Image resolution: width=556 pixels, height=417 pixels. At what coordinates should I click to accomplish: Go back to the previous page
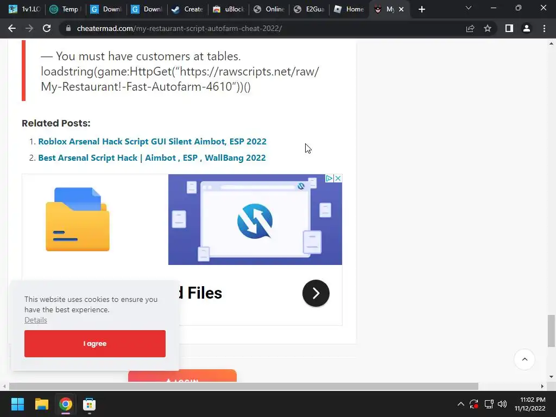click(12, 28)
